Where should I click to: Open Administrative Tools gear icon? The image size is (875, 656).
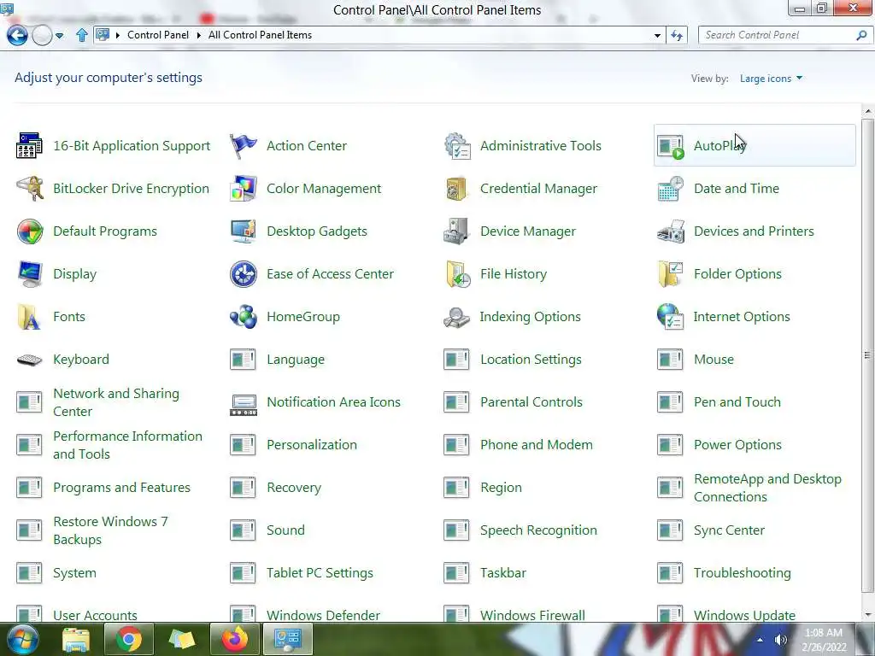point(457,145)
